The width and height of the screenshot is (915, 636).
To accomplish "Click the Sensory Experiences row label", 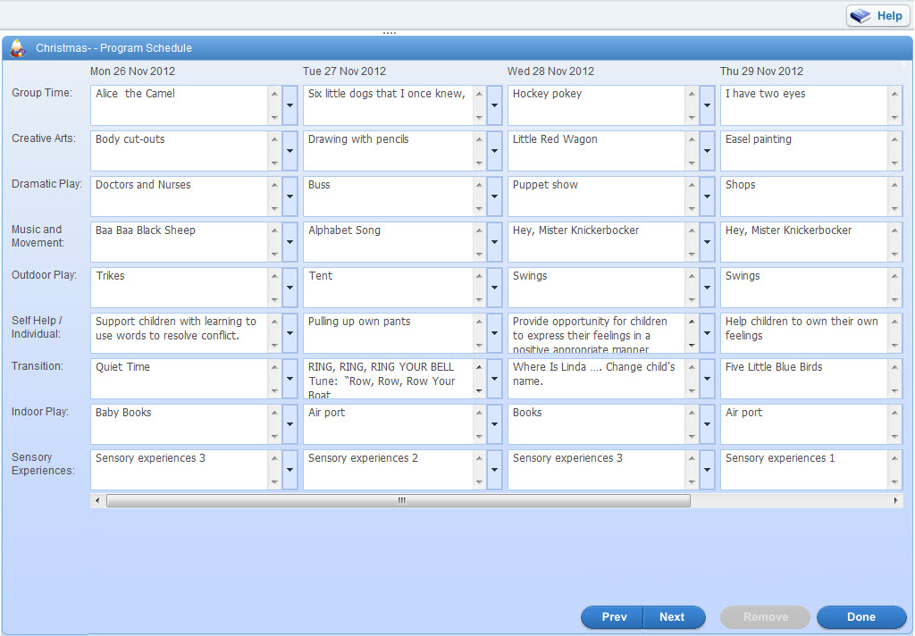I will pos(43,464).
